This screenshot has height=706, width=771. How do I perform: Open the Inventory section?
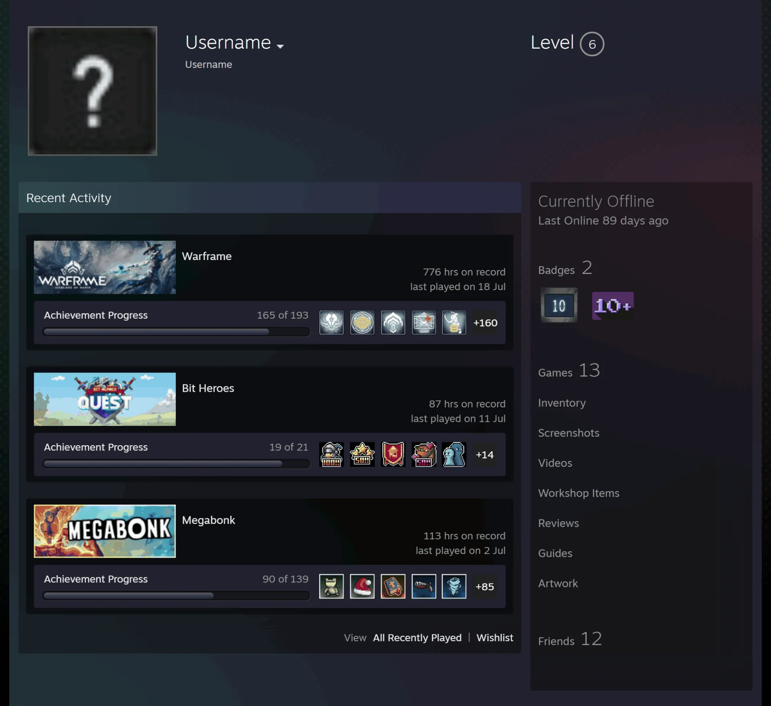click(561, 403)
